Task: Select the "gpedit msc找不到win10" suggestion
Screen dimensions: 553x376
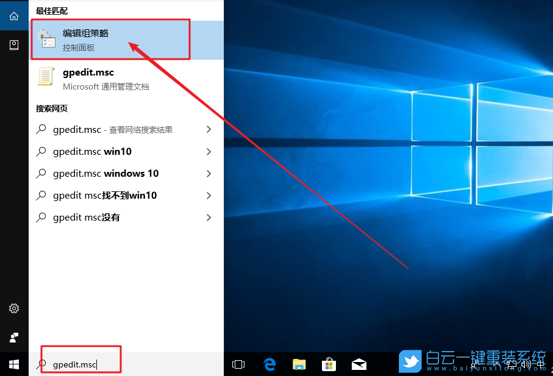Action: tap(104, 195)
